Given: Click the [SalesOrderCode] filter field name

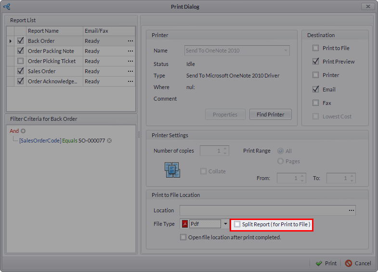Looking at the screenshot, I should 40,141.
